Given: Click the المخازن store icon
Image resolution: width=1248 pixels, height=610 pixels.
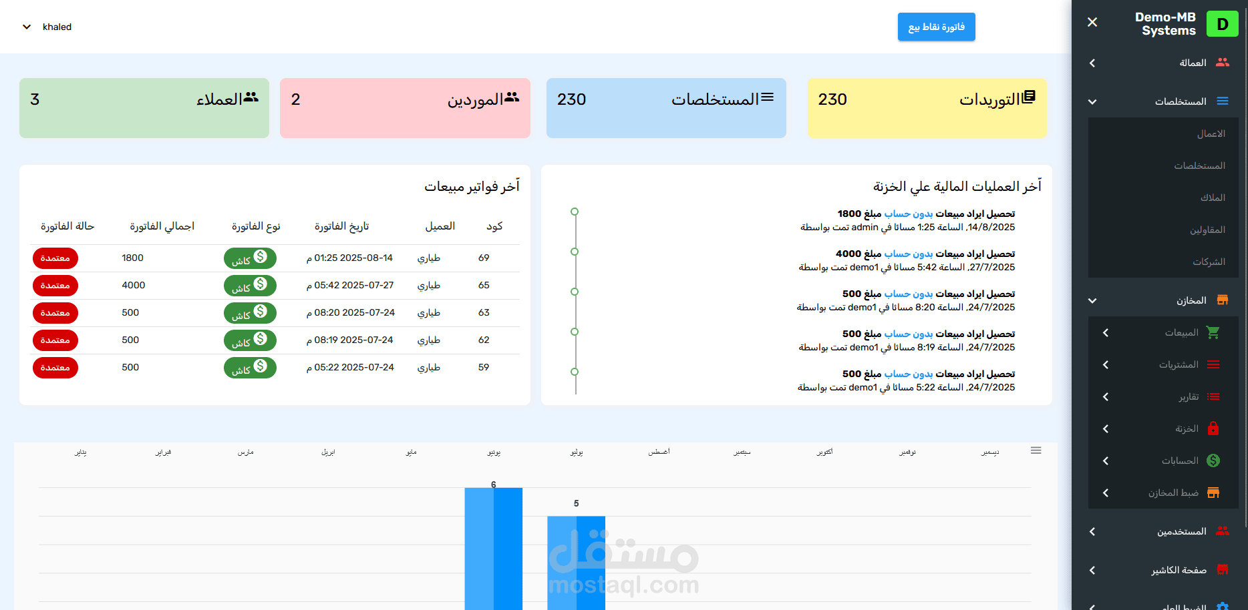Looking at the screenshot, I should [1223, 300].
